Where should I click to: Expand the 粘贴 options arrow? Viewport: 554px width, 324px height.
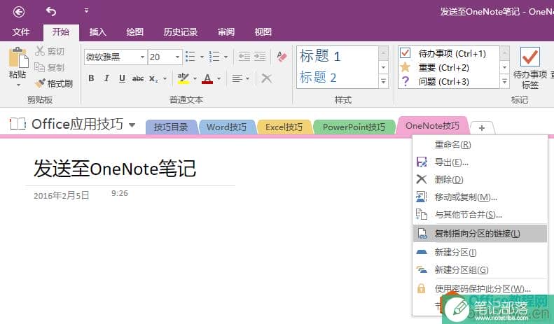pos(18,85)
